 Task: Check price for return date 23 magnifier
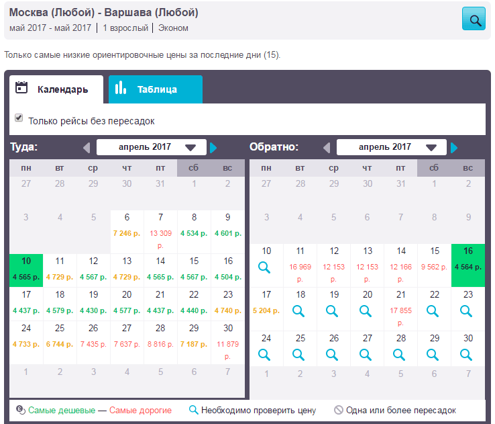[466, 311]
